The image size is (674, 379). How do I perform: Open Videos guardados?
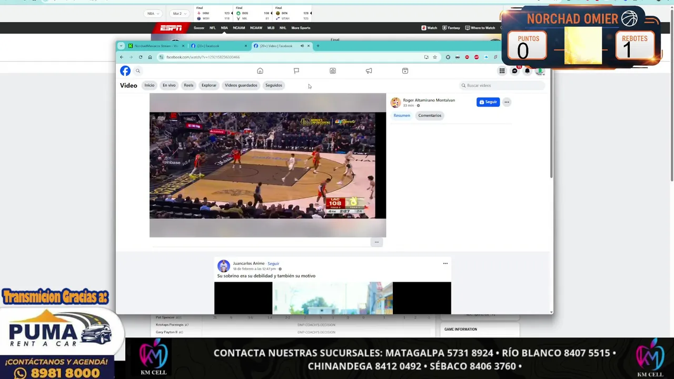tap(241, 85)
